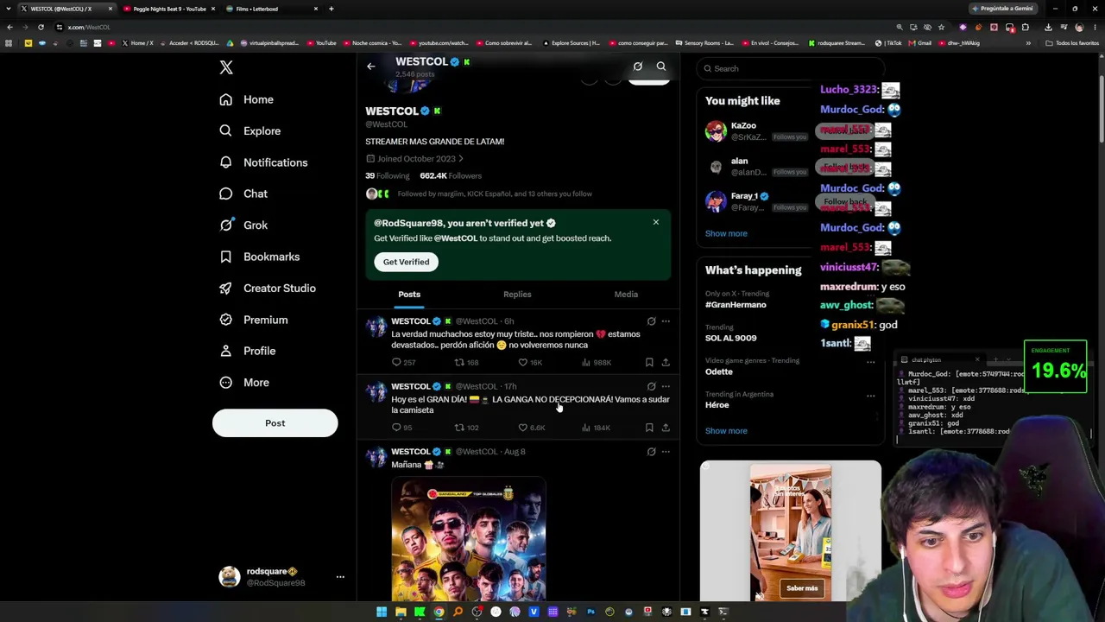This screenshot has width=1105, height=622.
Task: Open Chat in the sidebar
Action: [x=243, y=194]
